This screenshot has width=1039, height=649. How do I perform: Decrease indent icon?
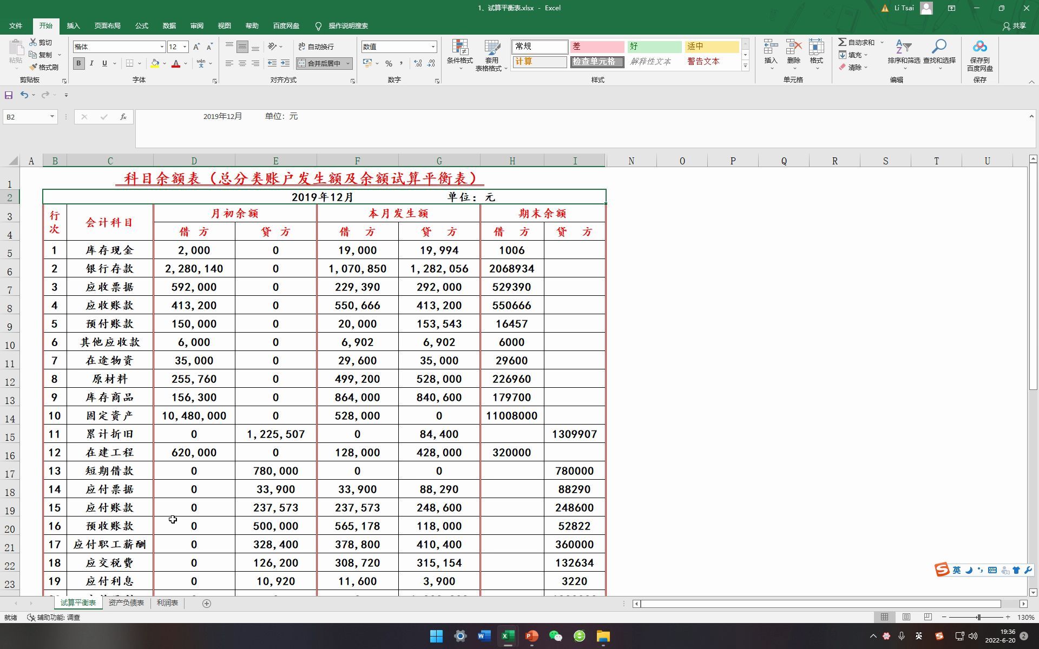[272, 63]
